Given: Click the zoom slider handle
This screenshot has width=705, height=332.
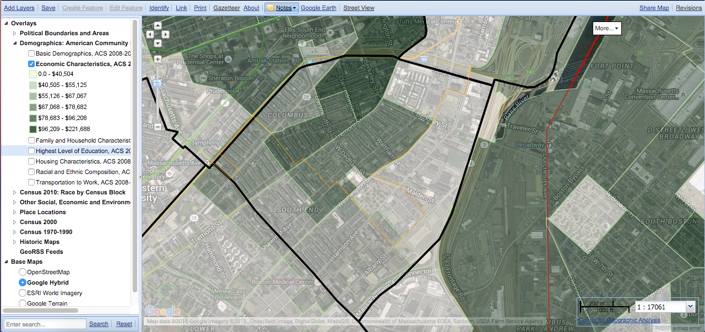Looking at the screenshot, I should click(x=158, y=83).
